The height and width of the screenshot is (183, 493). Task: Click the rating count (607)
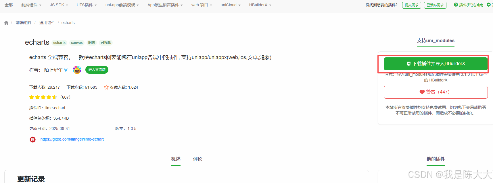[x=65, y=97]
